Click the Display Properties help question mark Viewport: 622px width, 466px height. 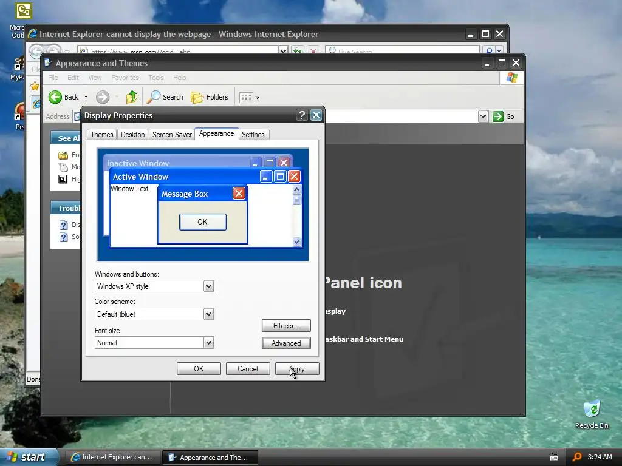302,115
